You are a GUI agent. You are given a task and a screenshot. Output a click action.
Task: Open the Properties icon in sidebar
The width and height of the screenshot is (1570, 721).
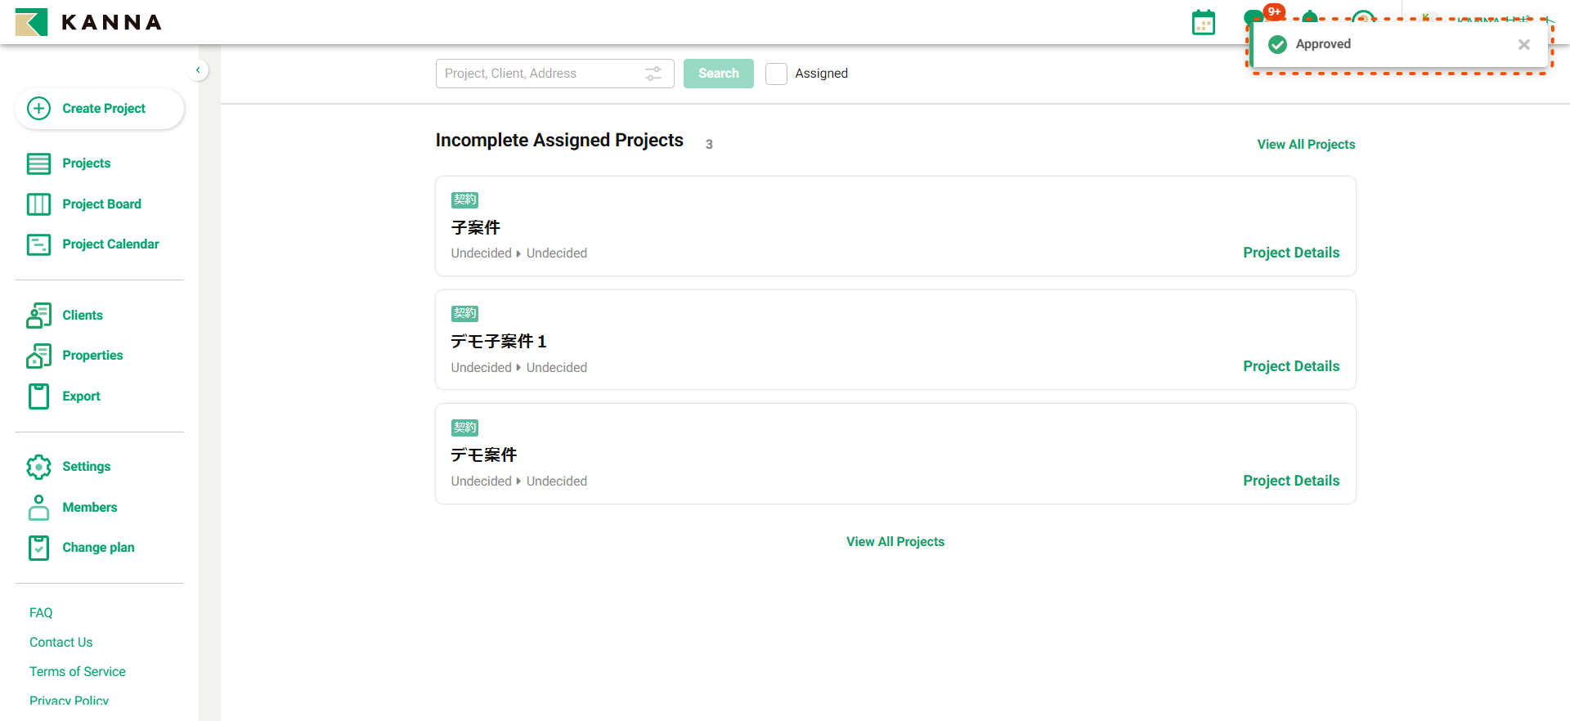[38, 356]
